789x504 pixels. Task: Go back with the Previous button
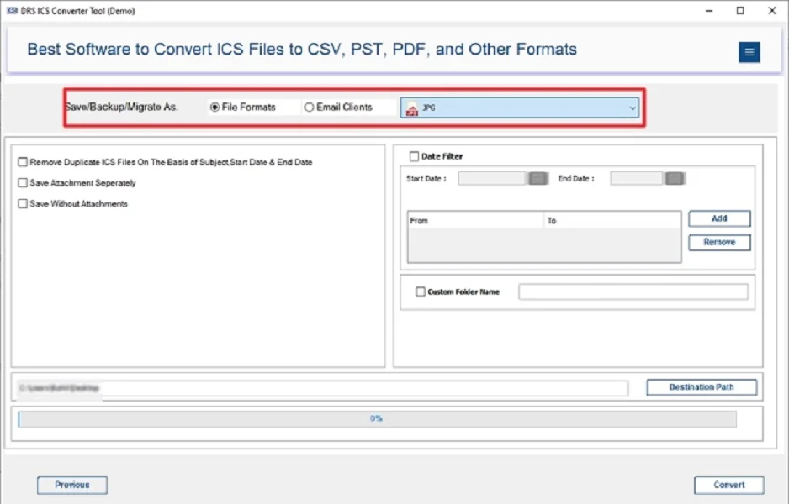tap(72, 485)
